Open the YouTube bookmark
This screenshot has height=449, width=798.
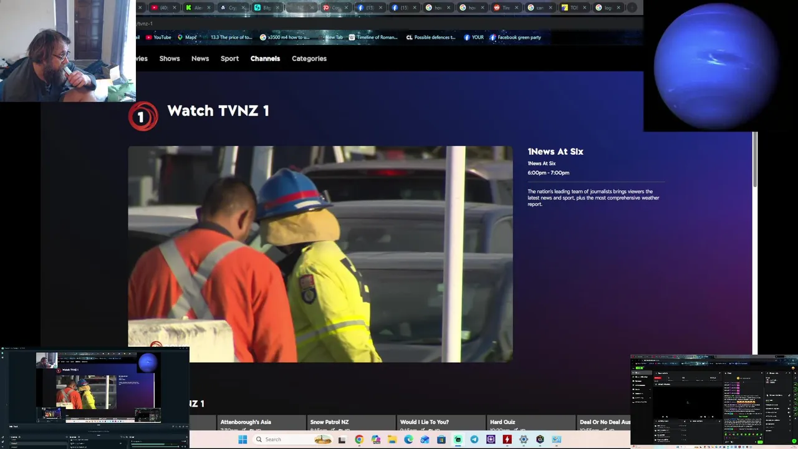(x=158, y=37)
